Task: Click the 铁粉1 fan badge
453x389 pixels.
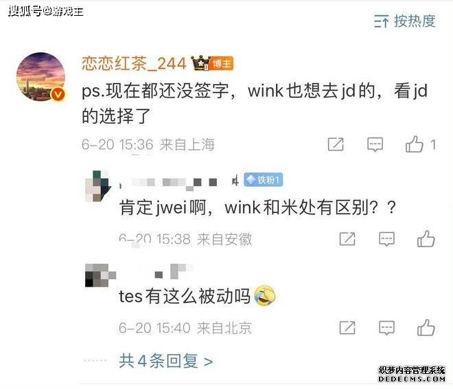Action: pyautogui.click(x=263, y=179)
